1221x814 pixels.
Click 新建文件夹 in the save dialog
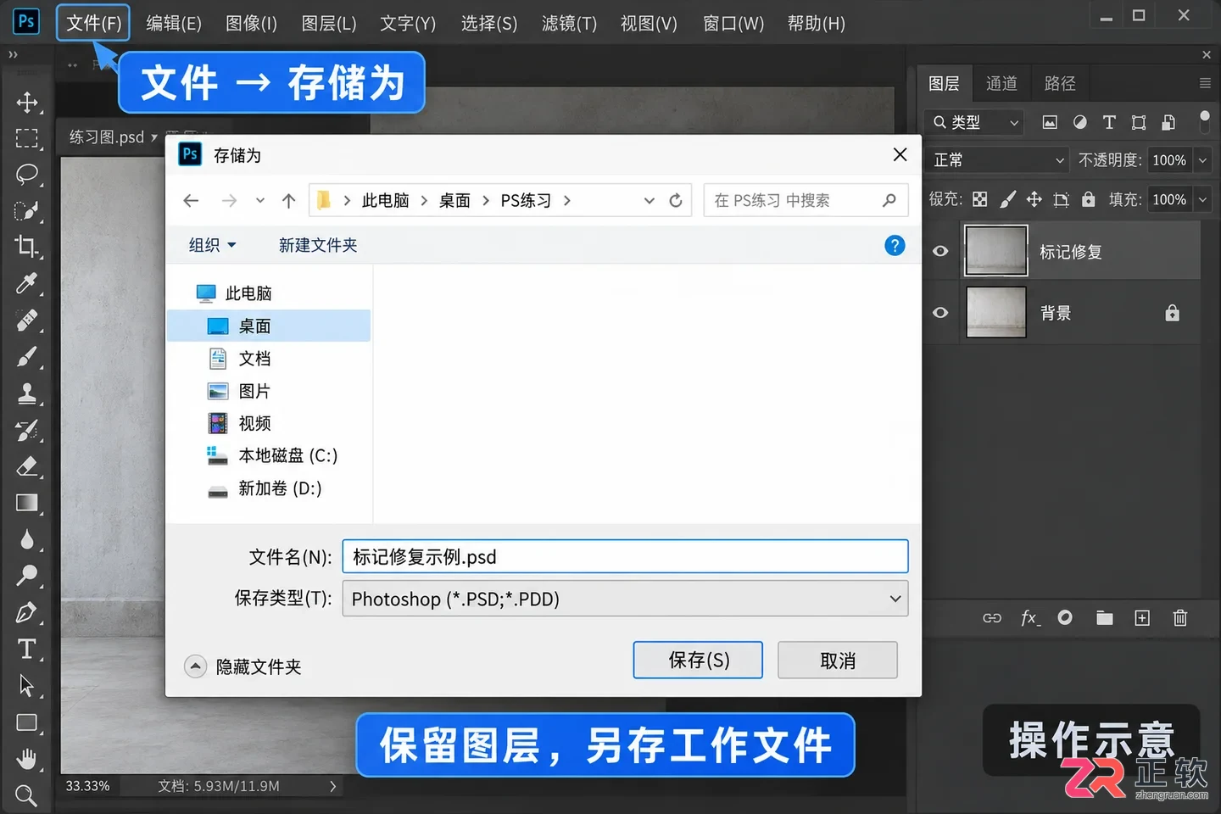[x=318, y=245]
